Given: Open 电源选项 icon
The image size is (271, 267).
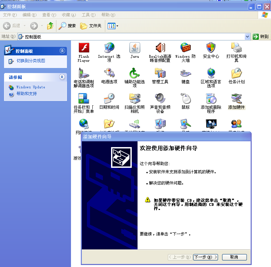Looking at the screenshot, I should coord(109,73).
